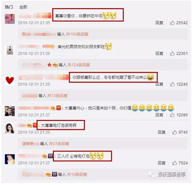Like the comment with 25542 likes

tap(172, 23)
